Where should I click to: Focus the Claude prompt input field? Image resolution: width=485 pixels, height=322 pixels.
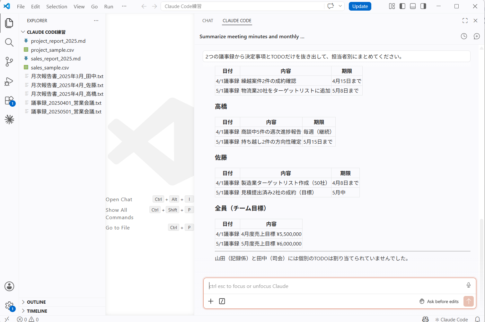[334, 286]
